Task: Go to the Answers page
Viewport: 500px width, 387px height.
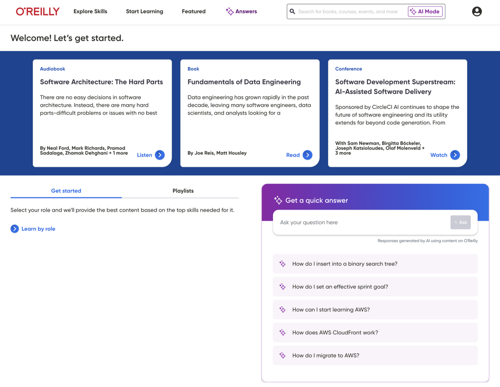Action: coord(241,12)
